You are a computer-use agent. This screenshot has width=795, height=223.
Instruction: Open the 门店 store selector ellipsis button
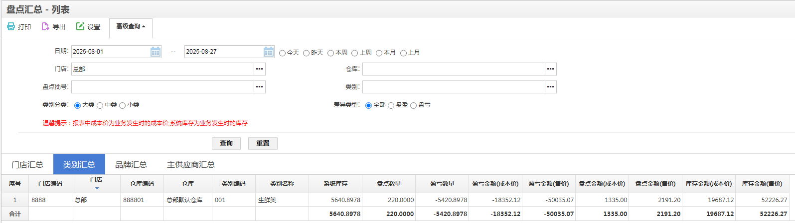coord(259,69)
